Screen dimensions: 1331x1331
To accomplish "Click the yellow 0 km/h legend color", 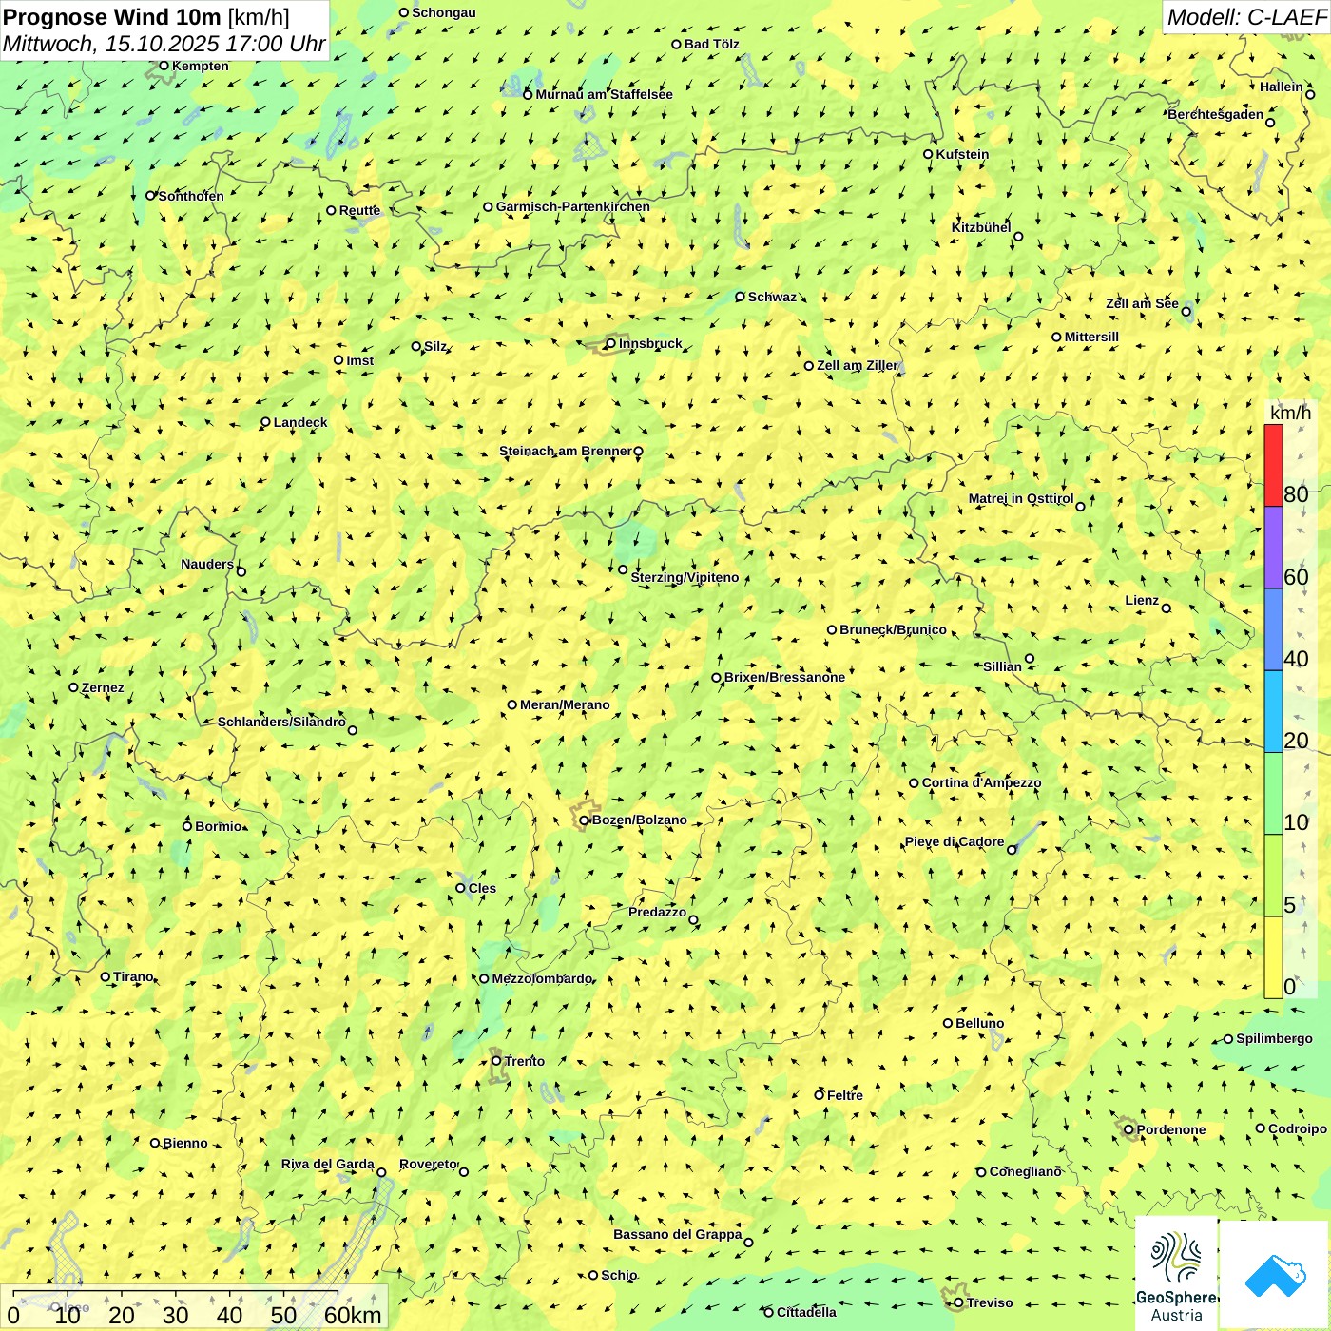I will click(x=1273, y=957).
